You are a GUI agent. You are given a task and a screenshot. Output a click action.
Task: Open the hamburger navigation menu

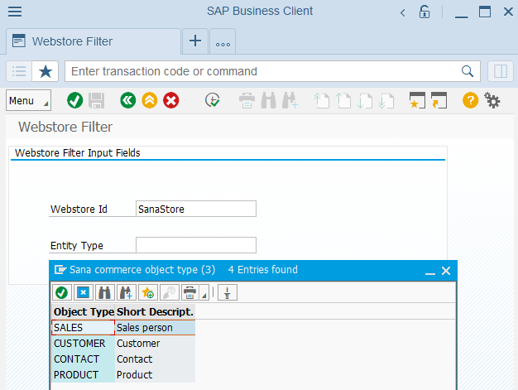[15, 12]
